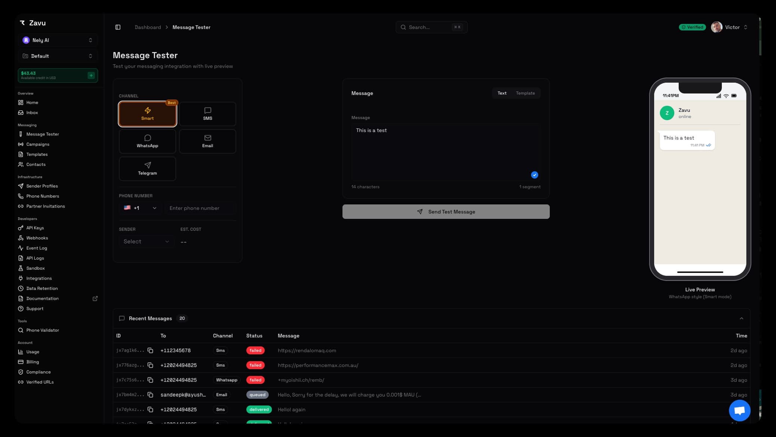Choose the Telegram channel option

pyautogui.click(x=147, y=169)
